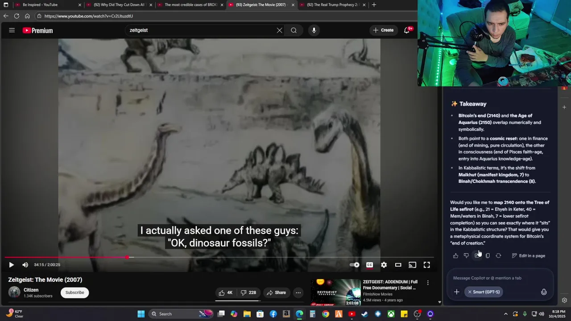The image size is (571, 321).
Task: Open the system volume tray icon
Action: (x=542, y=314)
